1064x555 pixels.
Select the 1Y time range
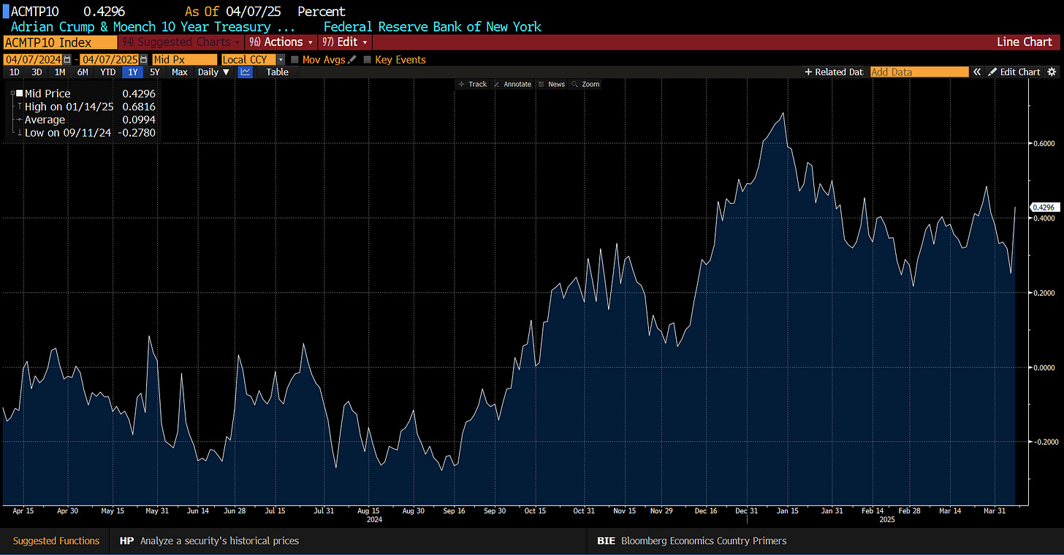[132, 72]
